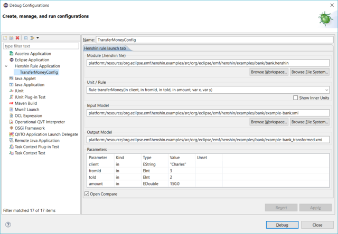
Task: Uncheck the Open Compare checkbox
Action: (x=87, y=194)
